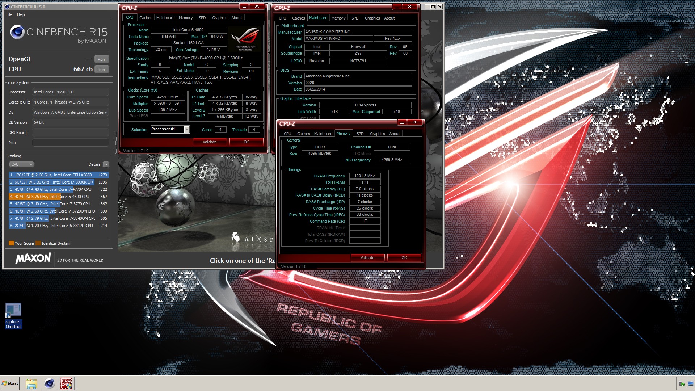
Task: Click motherboard model MAXIMUS VII IMPACT
Action: (338, 38)
